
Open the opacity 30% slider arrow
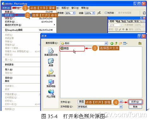tap(74, 13)
